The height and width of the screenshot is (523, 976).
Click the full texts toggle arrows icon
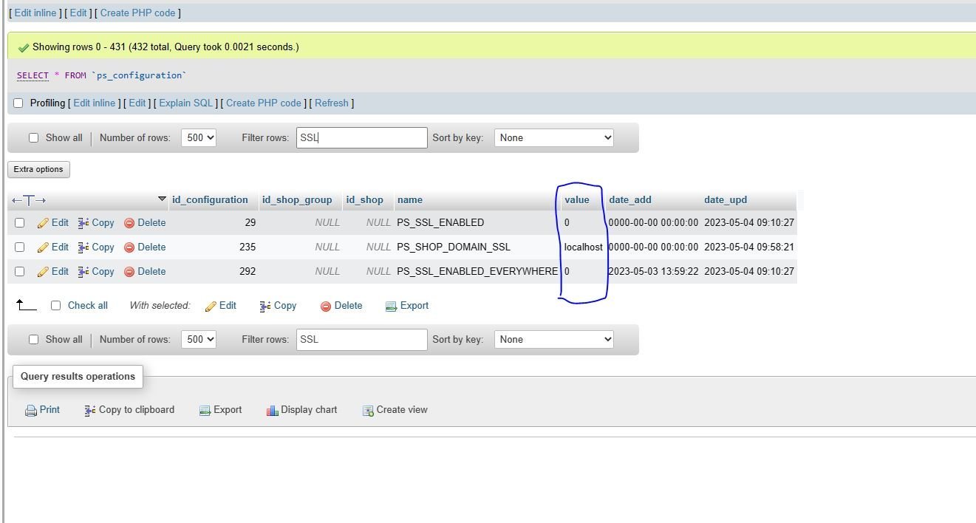[29, 200]
